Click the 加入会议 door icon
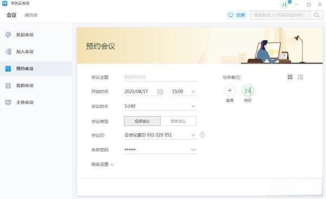Viewport: 326px width, 199px height. (x=8, y=52)
